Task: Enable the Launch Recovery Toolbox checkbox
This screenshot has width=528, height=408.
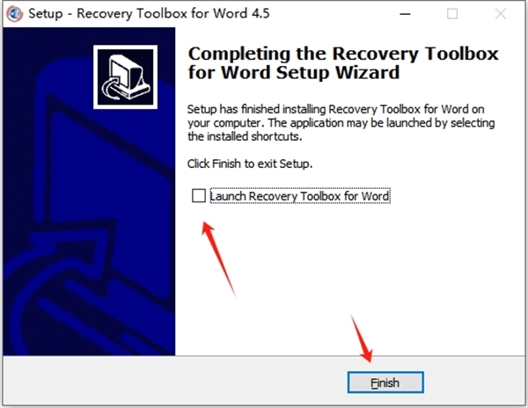Action: pos(199,196)
